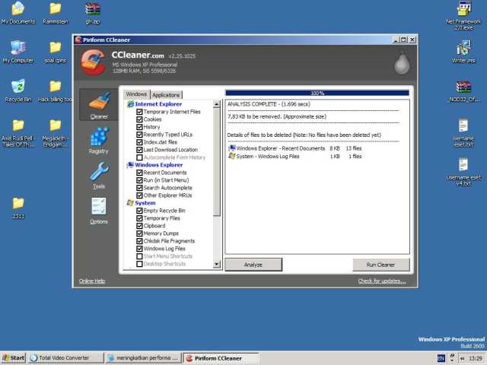Viewport: 487px width, 365px height.
Task: Select username eset.txt file icon
Action: (x=463, y=133)
